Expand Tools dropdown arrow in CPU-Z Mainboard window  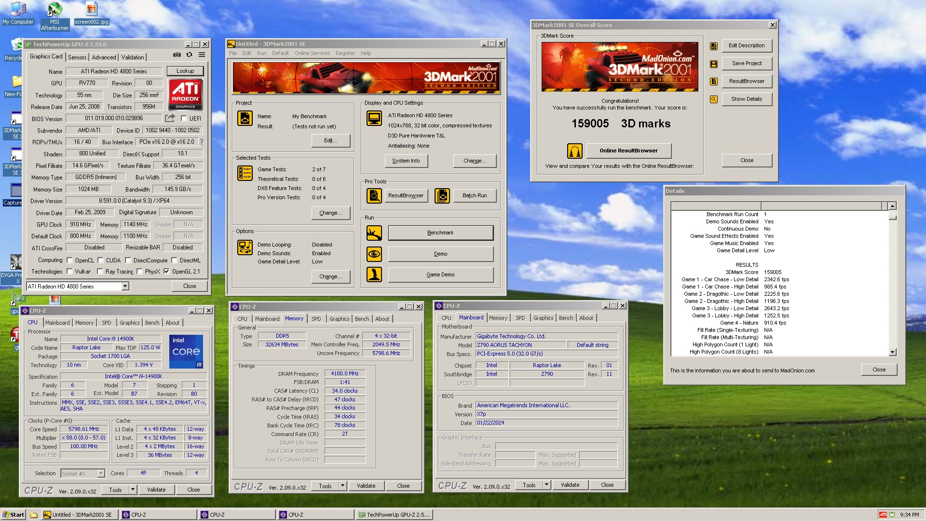[x=546, y=485]
